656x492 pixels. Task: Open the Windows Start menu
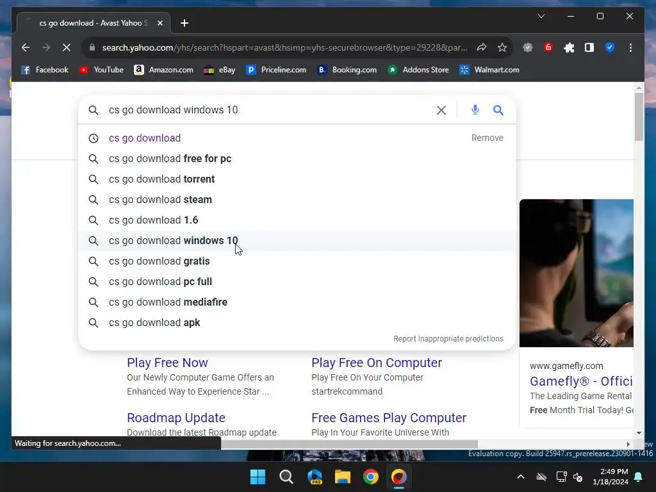click(x=258, y=477)
